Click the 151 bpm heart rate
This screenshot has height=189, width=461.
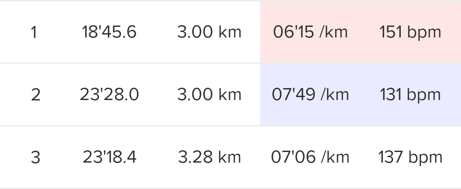click(x=410, y=32)
